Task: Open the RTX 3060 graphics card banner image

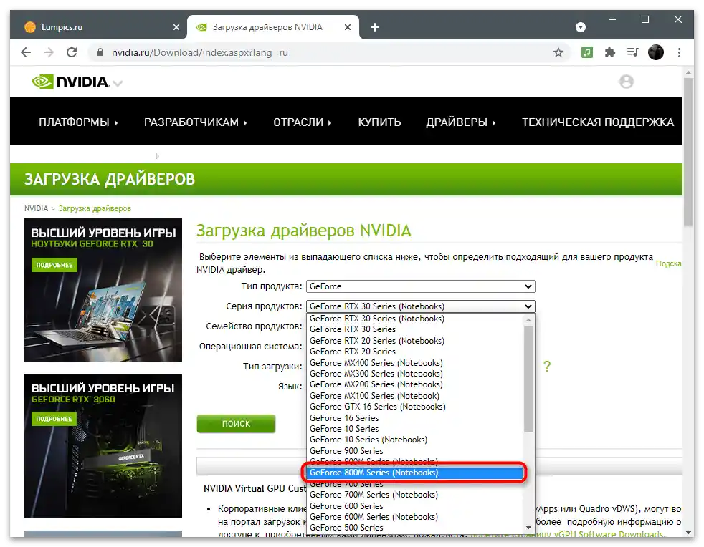Action: coord(103,446)
